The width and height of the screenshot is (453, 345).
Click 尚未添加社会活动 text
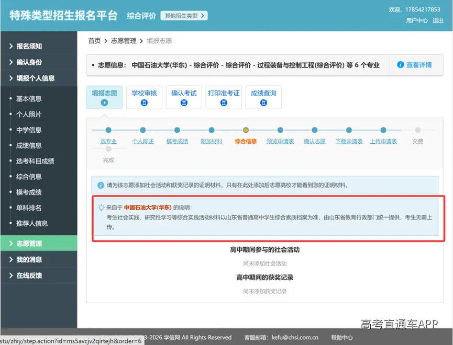tap(264, 263)
